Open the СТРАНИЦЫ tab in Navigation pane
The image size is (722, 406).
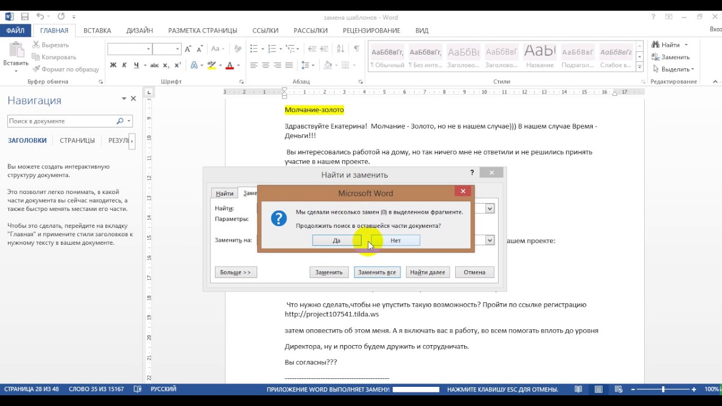77,140
